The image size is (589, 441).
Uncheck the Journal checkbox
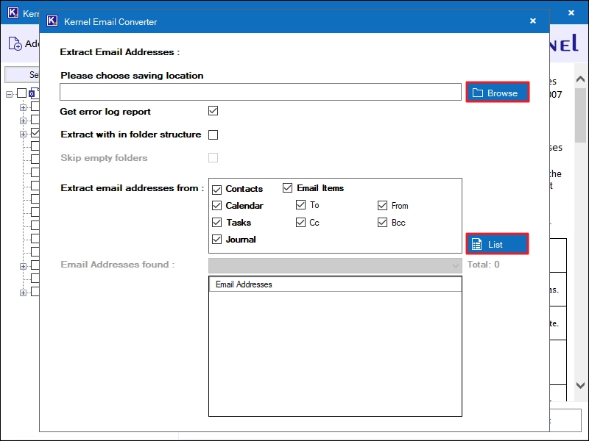(216, 240)
